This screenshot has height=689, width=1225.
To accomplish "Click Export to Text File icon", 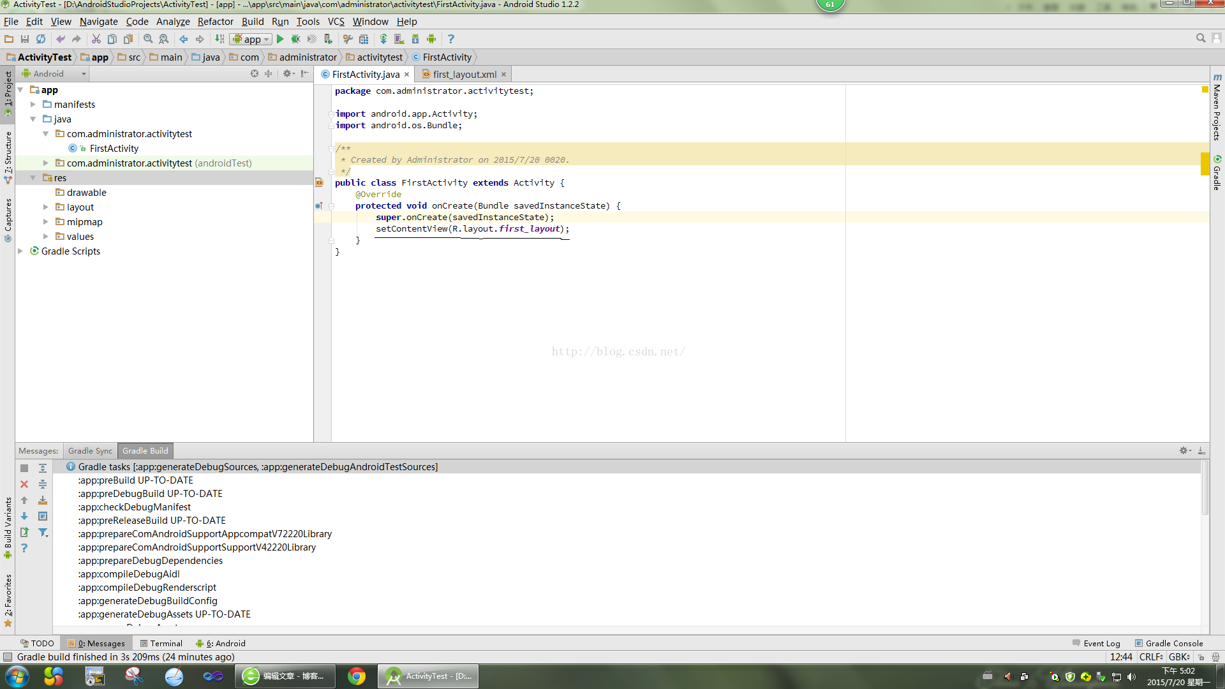I will point(24,532).
